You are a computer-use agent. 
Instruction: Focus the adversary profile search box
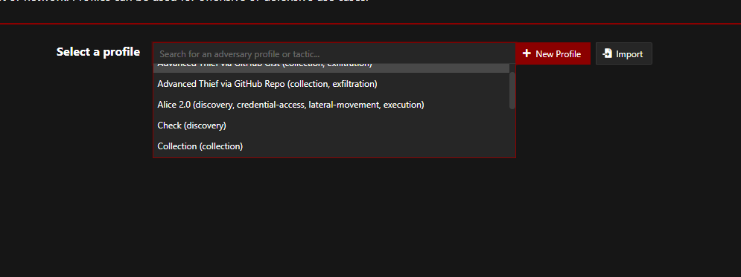pyautogui.click(x=334, y=53)
